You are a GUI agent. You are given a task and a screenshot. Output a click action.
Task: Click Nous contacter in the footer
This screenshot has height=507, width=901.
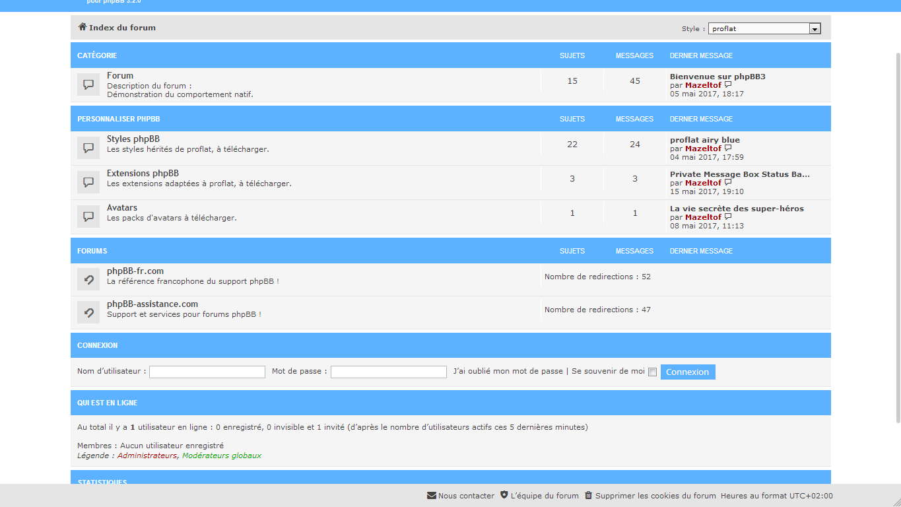[466, 496]
